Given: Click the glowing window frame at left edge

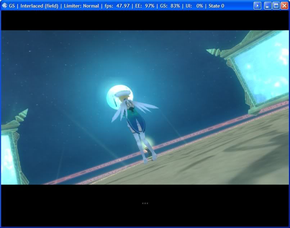Looking at the screenshot, I should pos(9,155).
